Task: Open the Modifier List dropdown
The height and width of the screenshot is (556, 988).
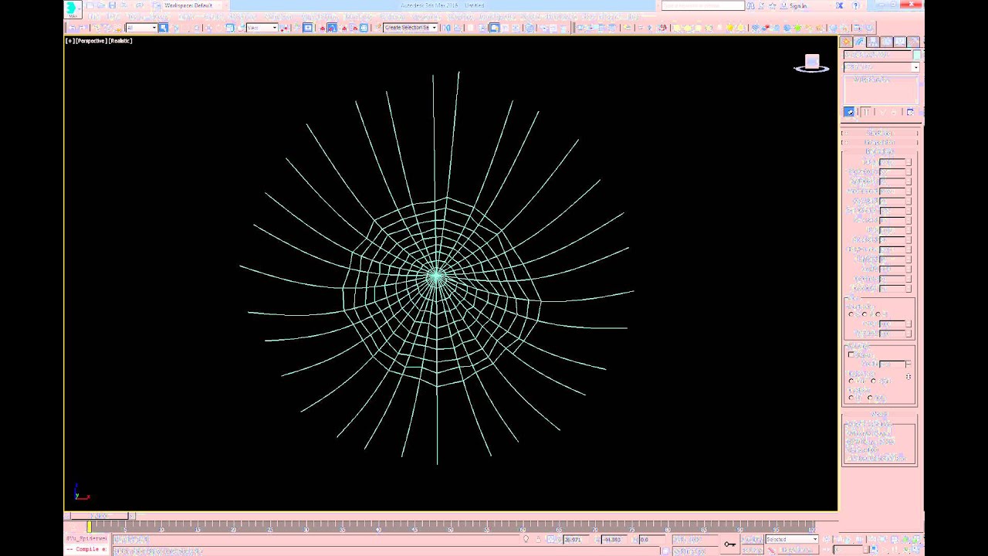Action: (x=881, y=67)
